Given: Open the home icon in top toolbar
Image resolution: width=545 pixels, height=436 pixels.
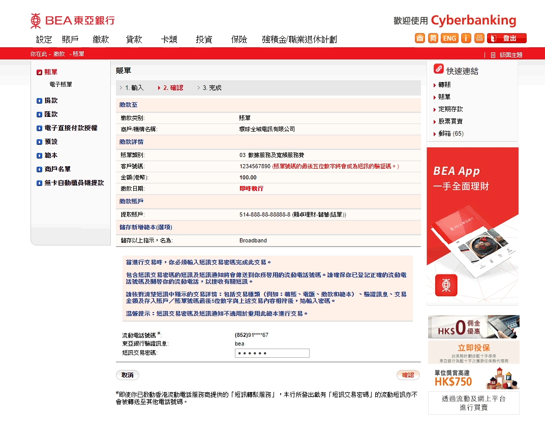Looking at the screenshot, I should click(420, 38).
